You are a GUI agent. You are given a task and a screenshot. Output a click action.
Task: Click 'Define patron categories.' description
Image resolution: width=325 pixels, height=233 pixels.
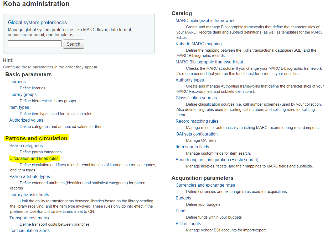pos(41,152)
